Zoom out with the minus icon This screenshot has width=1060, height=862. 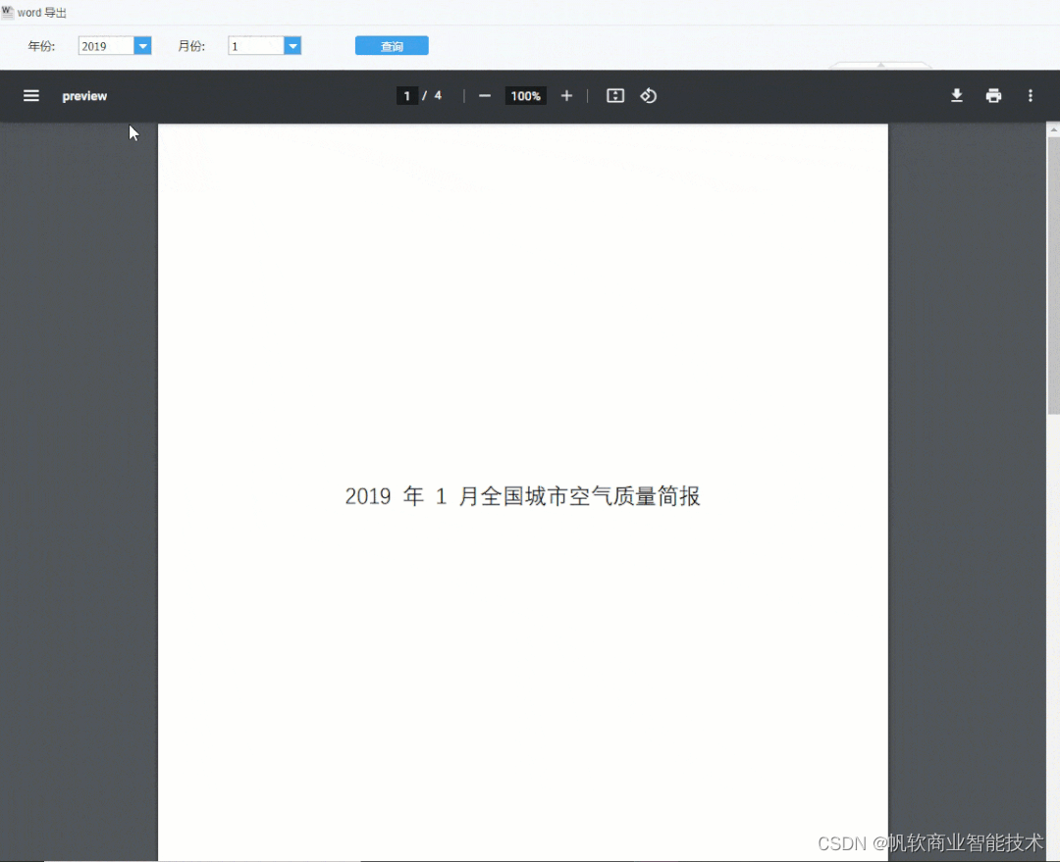pyautogui.click(x=485, y=96)
